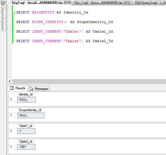
Task: Click the Messages document icon
Action: click(31, 88)
